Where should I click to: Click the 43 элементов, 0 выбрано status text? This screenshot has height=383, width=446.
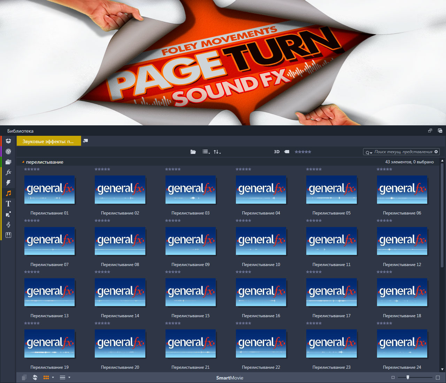pos(409,162)
